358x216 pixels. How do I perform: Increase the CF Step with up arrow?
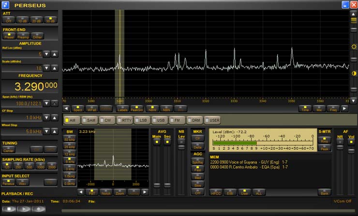coord(54,118)
